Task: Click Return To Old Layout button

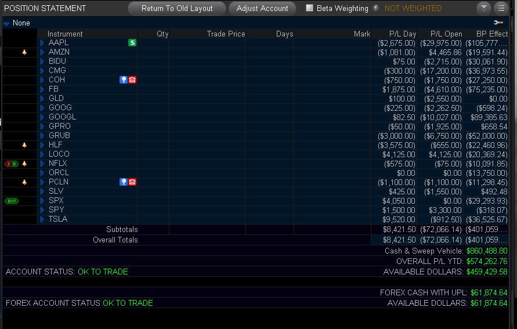Action: (177, 8)
